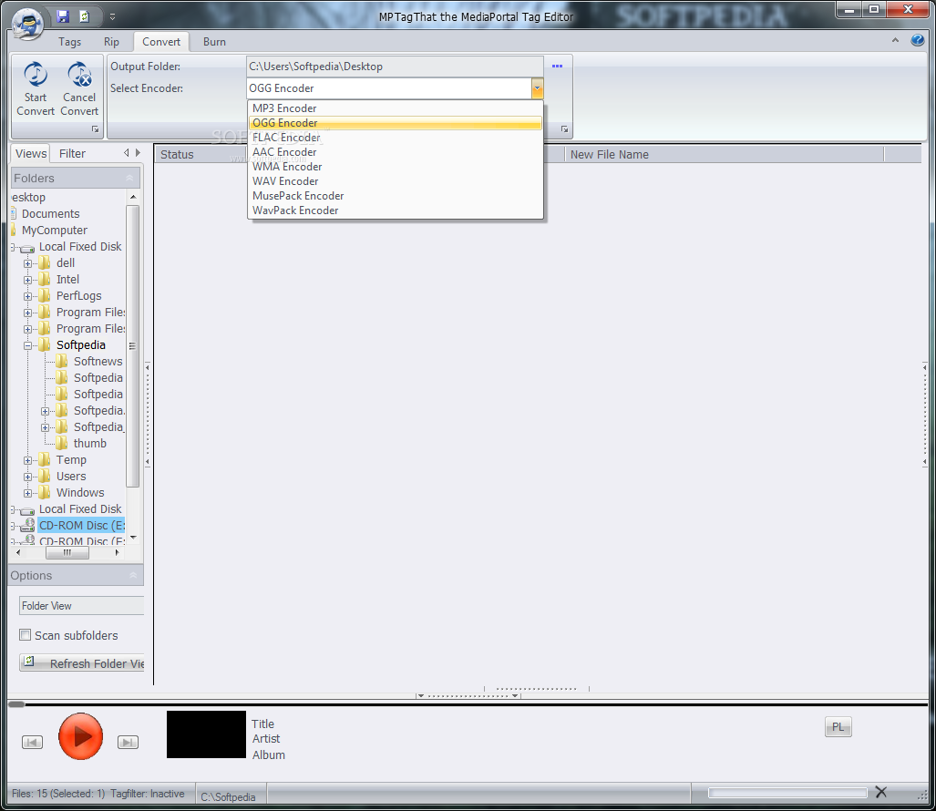
Task: Expand the Intel folder node
Action: [x=27, y=280]
